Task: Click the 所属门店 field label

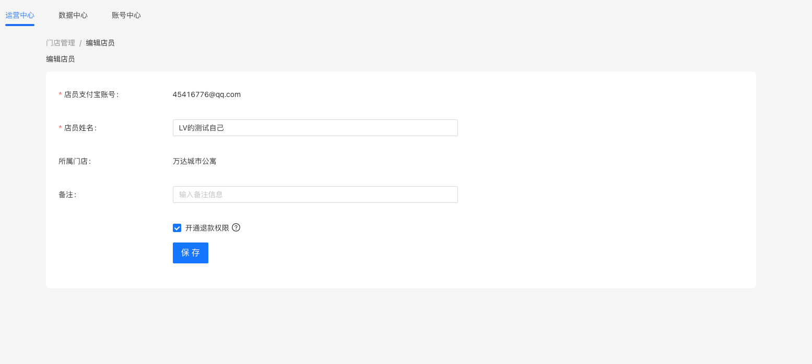Action: [75, 161]
